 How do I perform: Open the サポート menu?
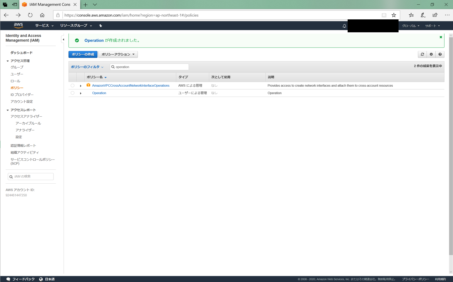pyautogui.click(x=432, y=26)
